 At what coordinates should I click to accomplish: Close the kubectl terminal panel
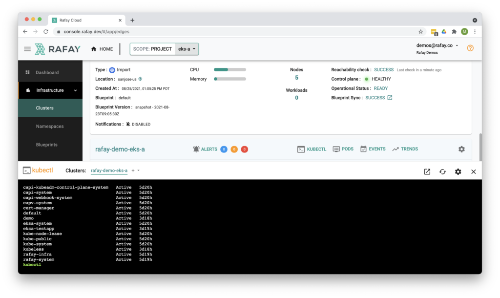tap(473, 171)
